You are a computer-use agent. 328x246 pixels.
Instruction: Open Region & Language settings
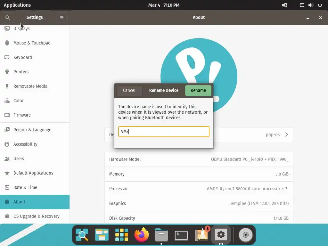tap(35, 130)
